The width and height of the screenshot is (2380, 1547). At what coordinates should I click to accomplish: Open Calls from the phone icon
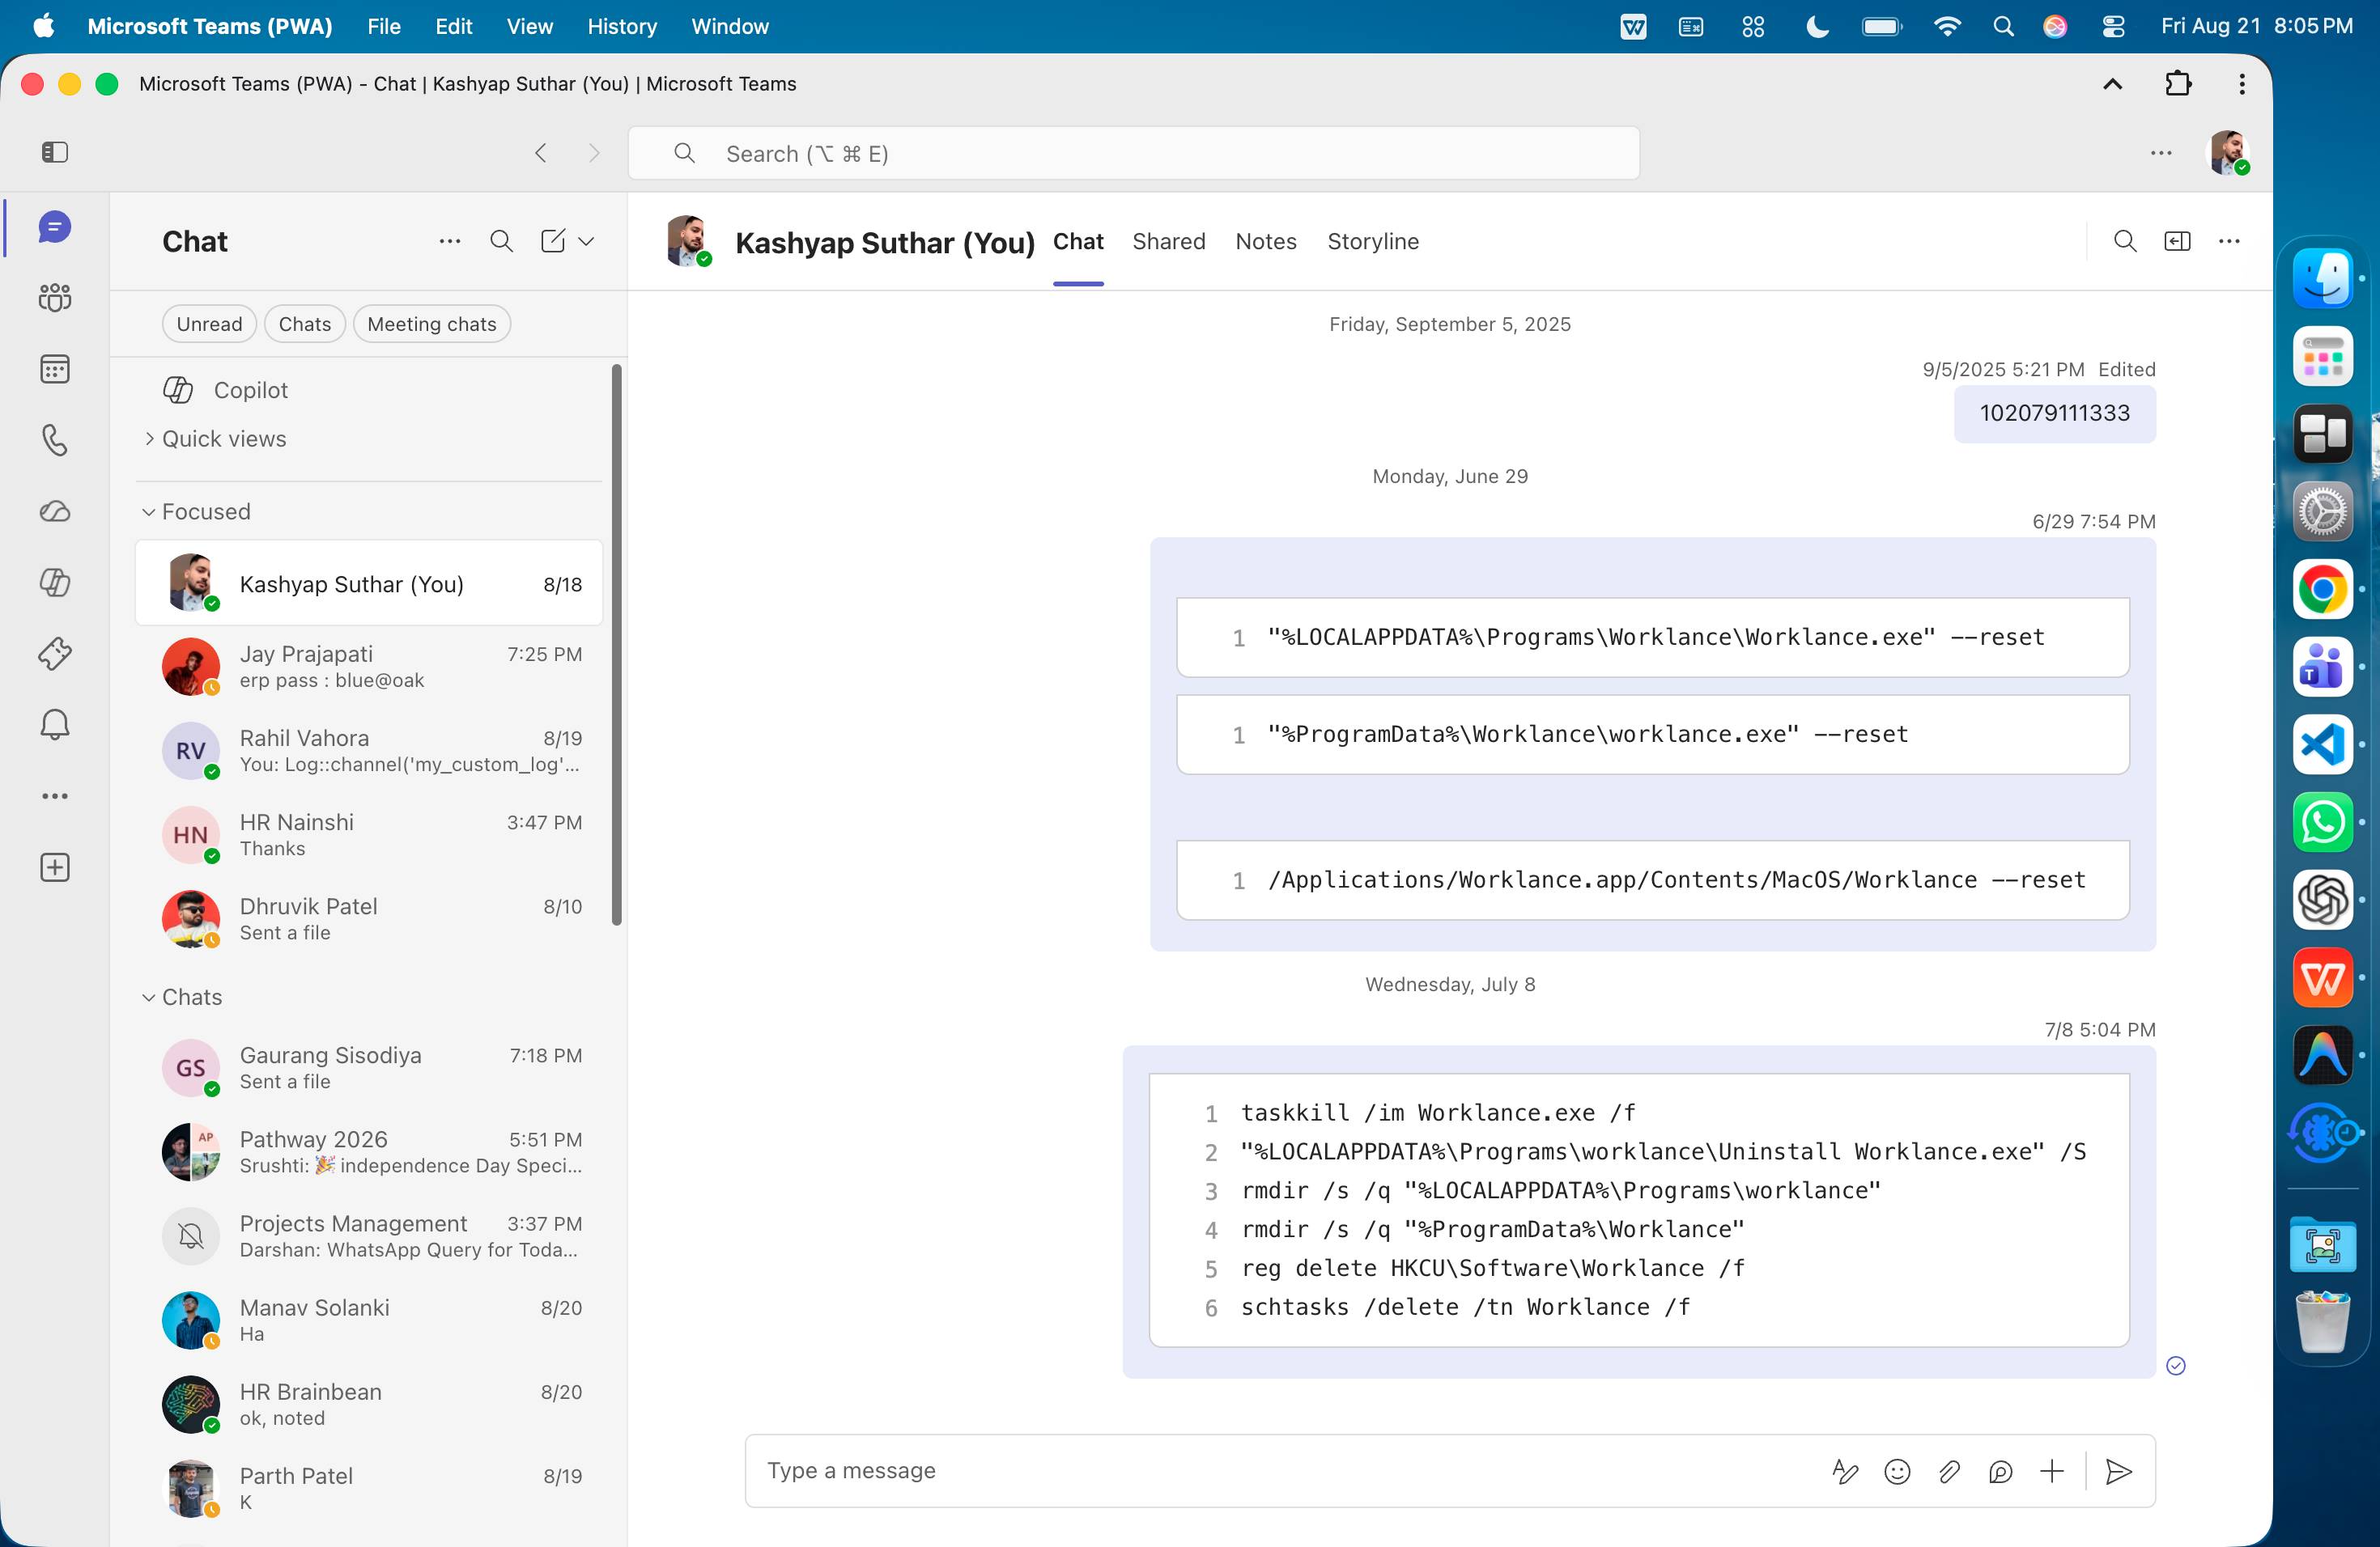pyautogui.click(x=55, y=439)
